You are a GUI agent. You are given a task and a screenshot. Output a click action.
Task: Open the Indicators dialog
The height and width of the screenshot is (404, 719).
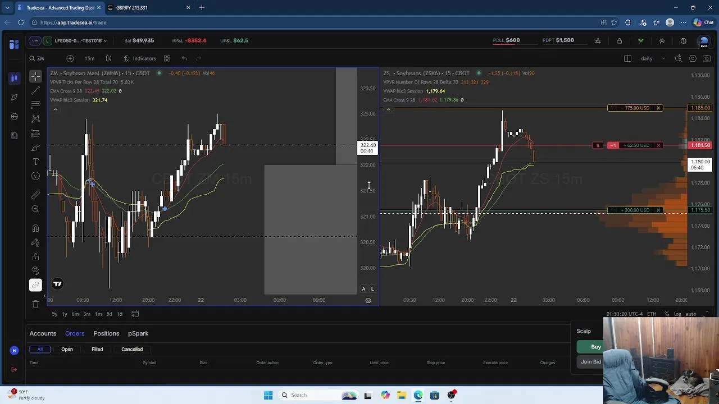[140, 58]
